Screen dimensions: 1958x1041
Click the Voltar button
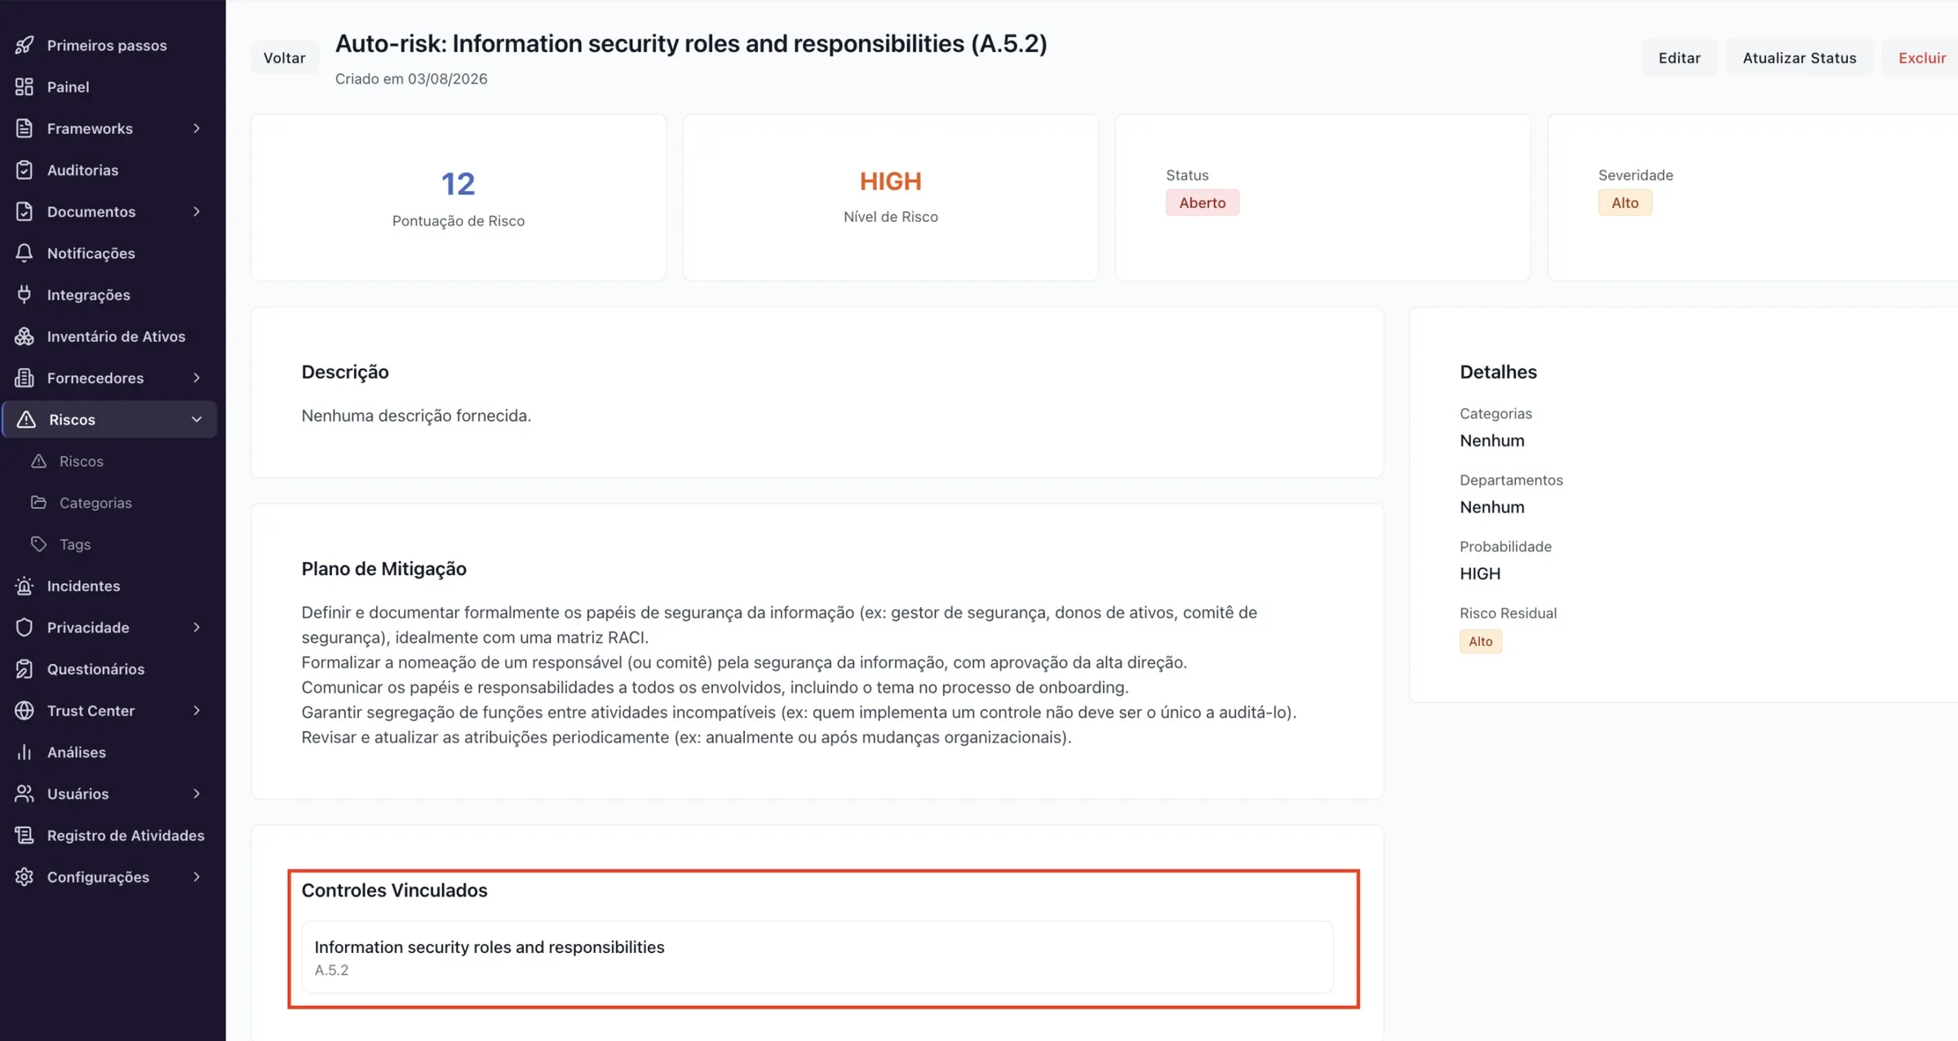coord(284,58)
